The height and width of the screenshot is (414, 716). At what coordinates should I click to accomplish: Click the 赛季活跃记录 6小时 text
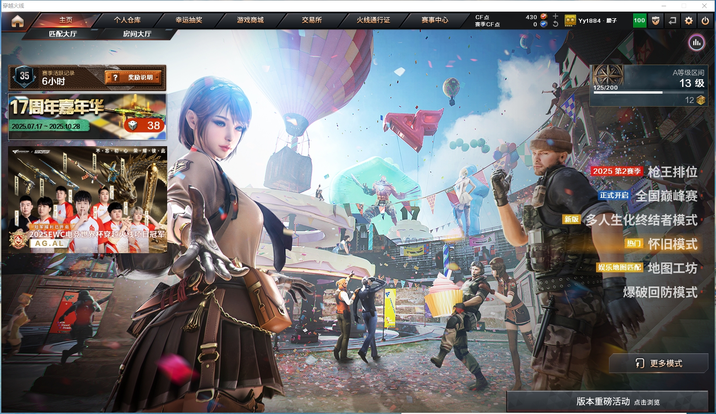58,78
